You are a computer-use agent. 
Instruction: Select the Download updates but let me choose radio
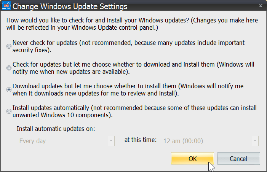[x=9, y=89]
